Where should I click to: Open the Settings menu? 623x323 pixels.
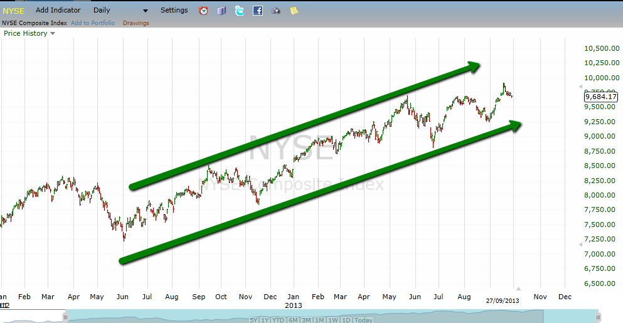pyautogui.click(x=174, y=11)
